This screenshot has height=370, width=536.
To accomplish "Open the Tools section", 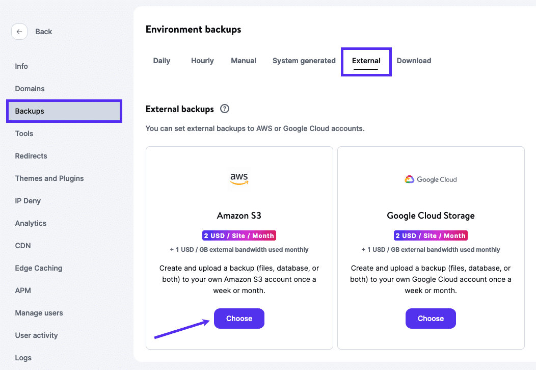I will pyautogui.click(x=24, y=133).
